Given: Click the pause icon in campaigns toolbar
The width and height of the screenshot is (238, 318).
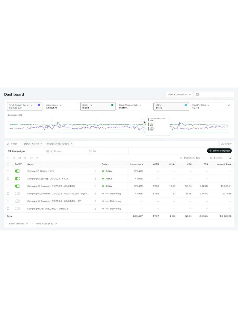Looking at the screenshot, I should coord(20,158).
